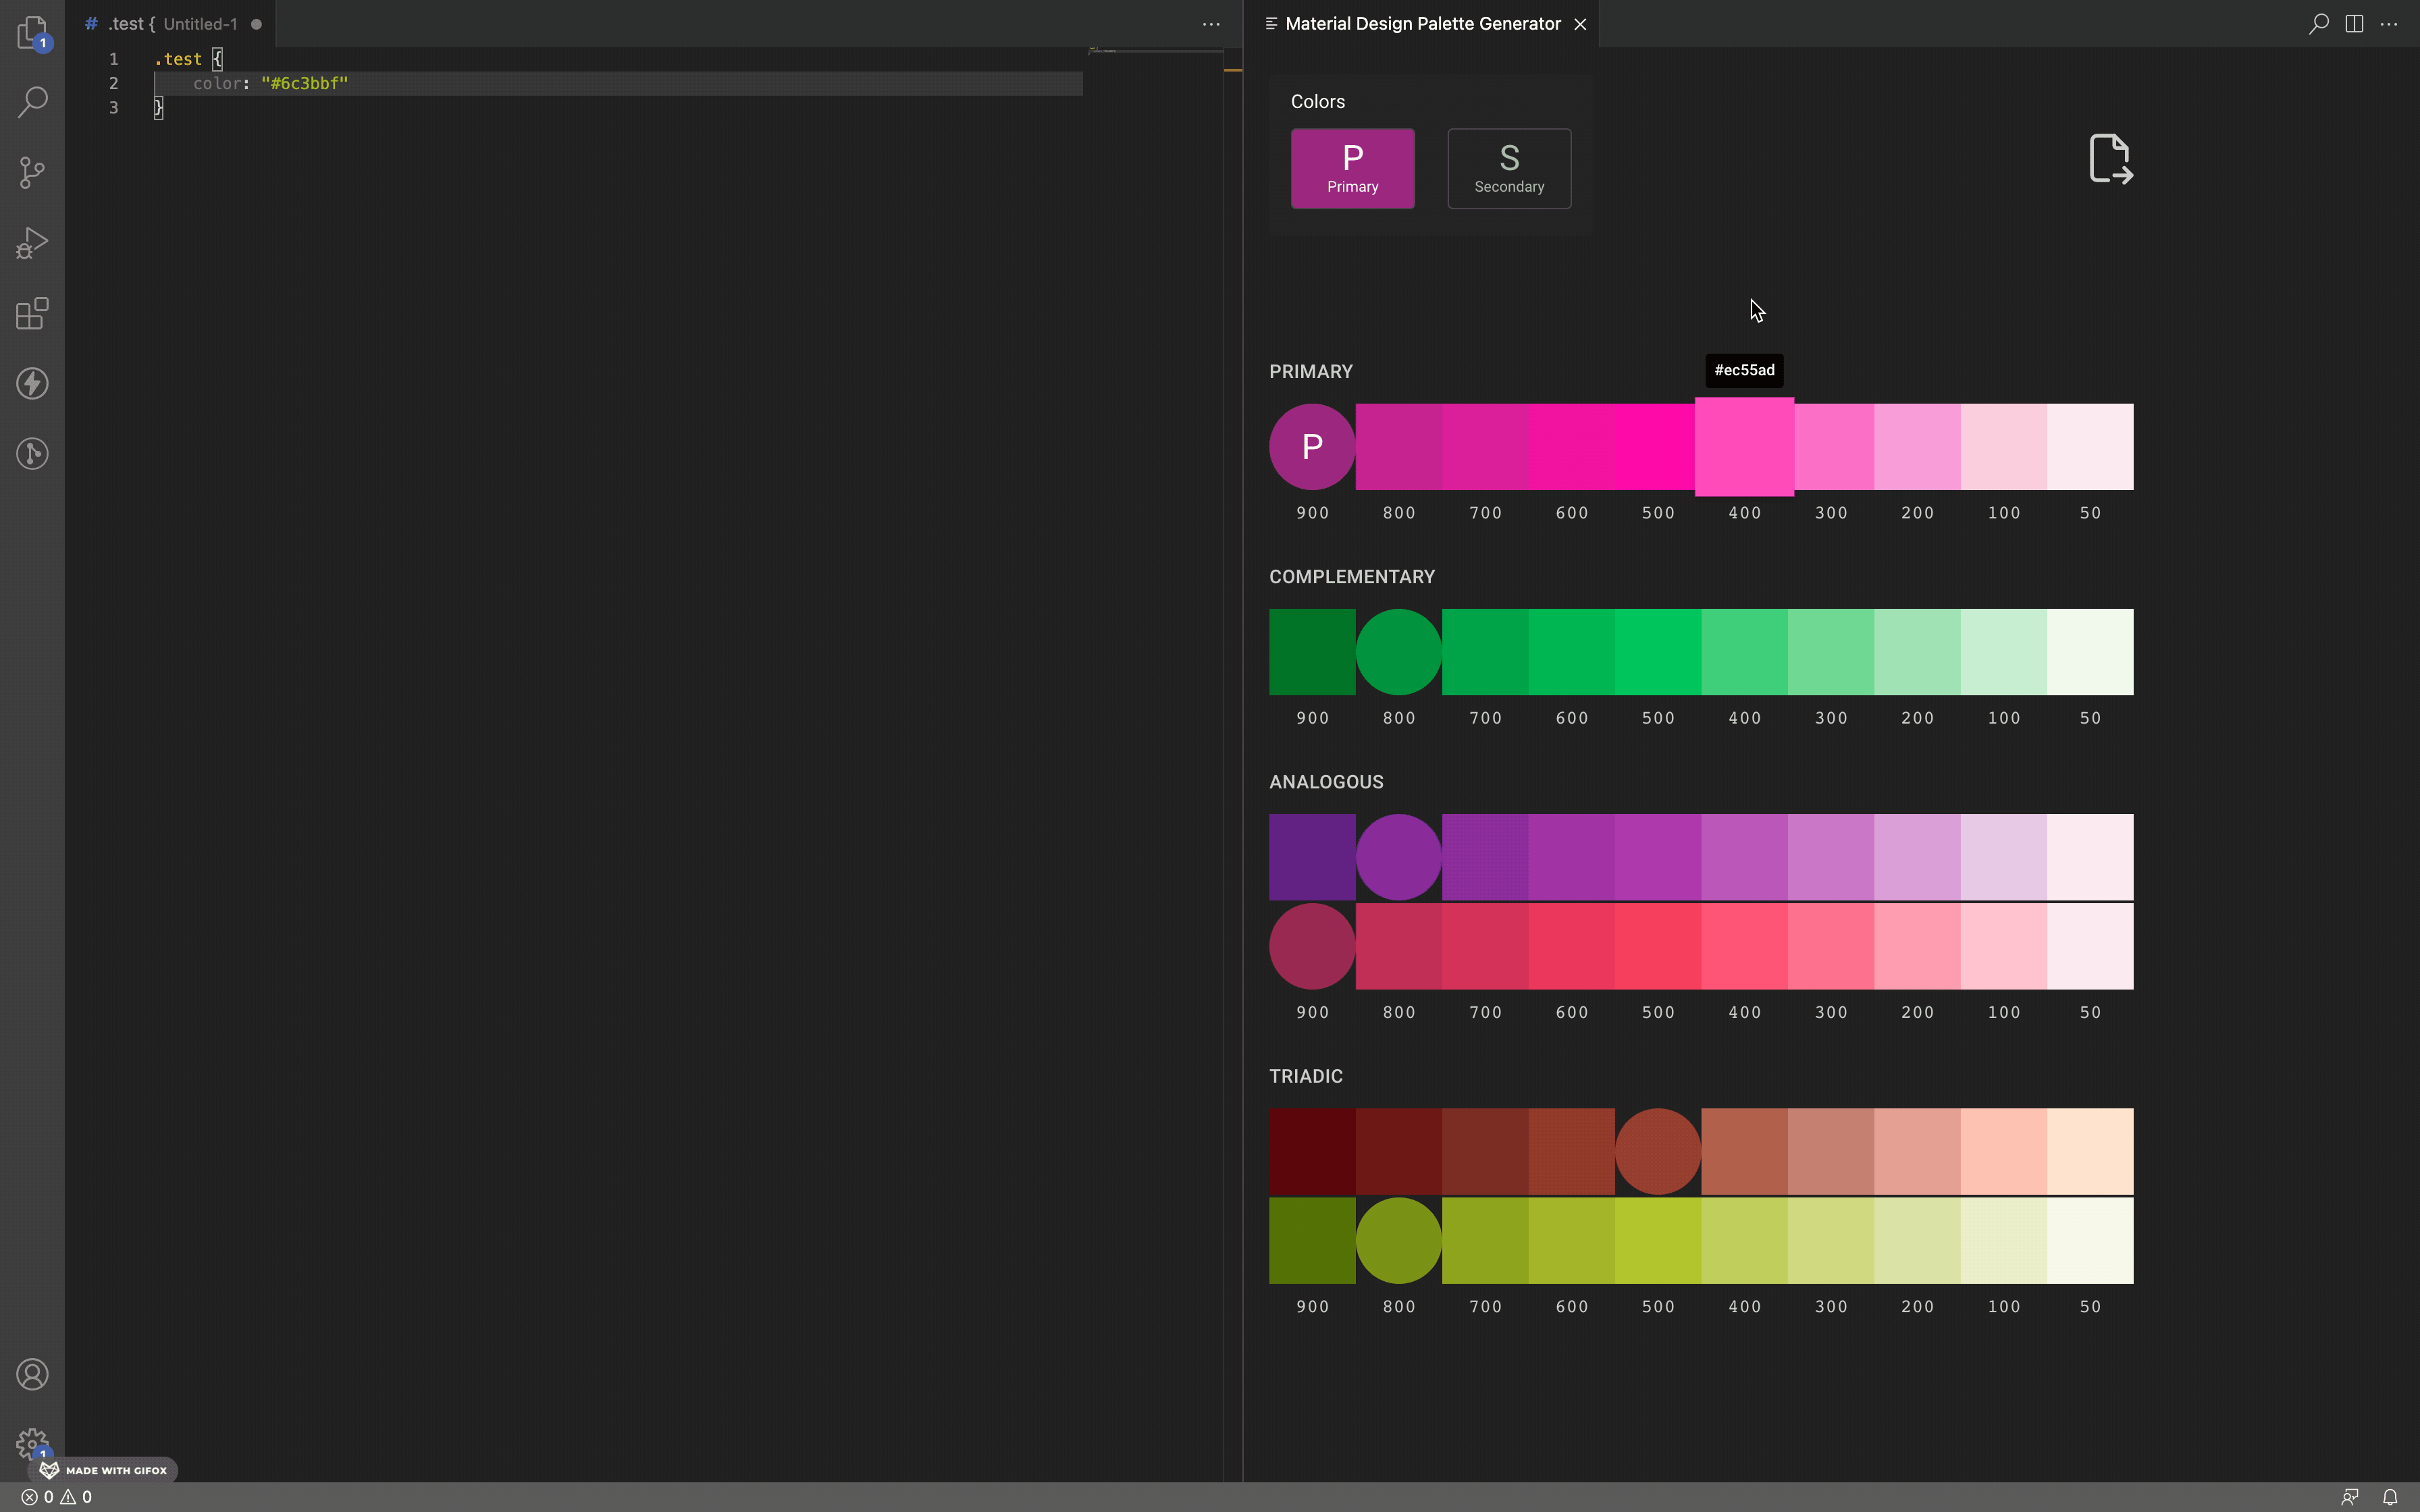Click the export palette file icon
This screenshot has width=2420, height=1512.
point(2110,159)
